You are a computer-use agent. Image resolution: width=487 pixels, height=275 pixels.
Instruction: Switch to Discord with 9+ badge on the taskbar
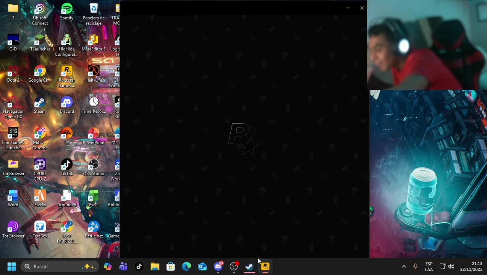pyautogui.click(x=218, y=266)
